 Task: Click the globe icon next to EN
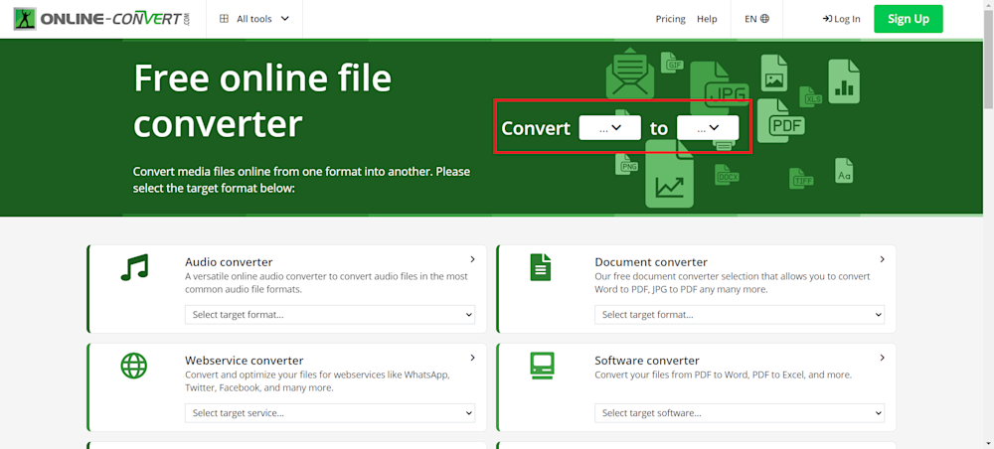(764, 19)
